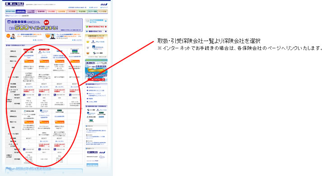Switch to the ゴルファー保険 tab

93,11
